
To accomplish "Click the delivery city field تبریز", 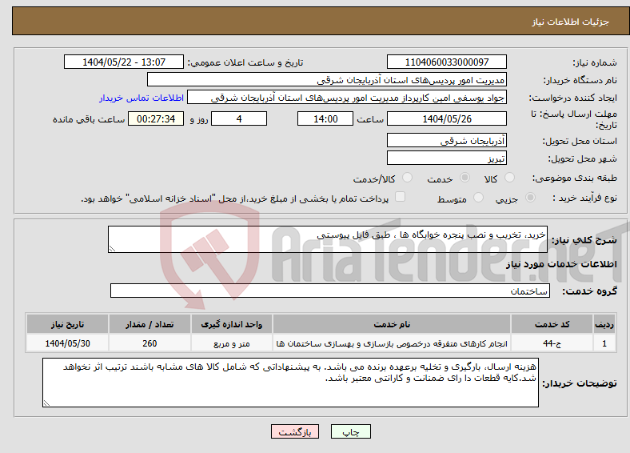I will (446, 158).
